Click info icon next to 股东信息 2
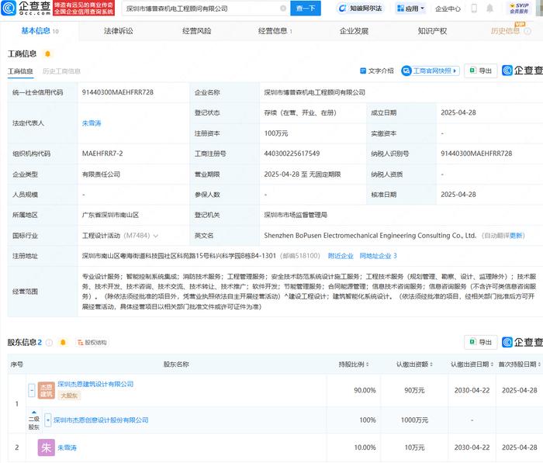 click(49, 343)
